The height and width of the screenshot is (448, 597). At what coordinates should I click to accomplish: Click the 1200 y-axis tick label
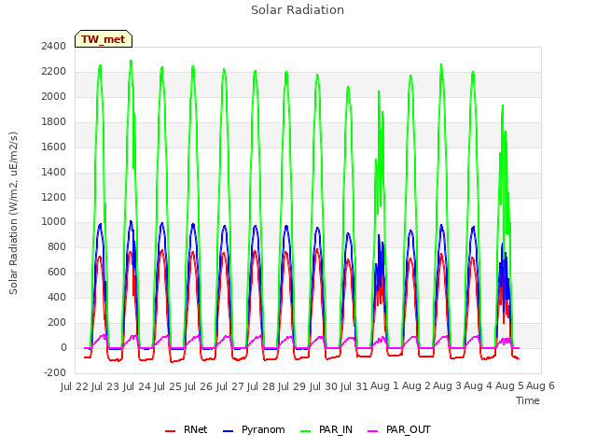pyautogui.click(x=54, y=197)
